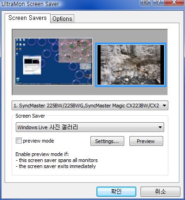185x200 pixels.
Task: Switch to the Options tab
Action: 62,19
